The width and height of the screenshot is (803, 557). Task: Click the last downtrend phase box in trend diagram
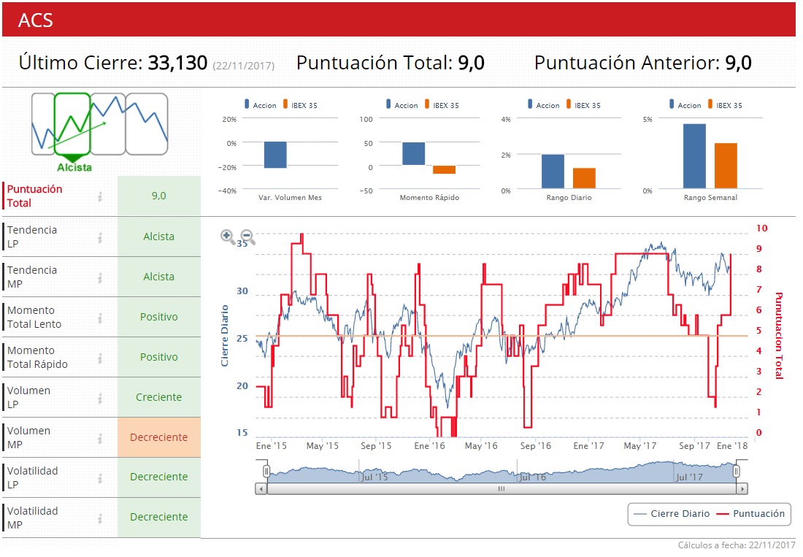click(147, 124)
